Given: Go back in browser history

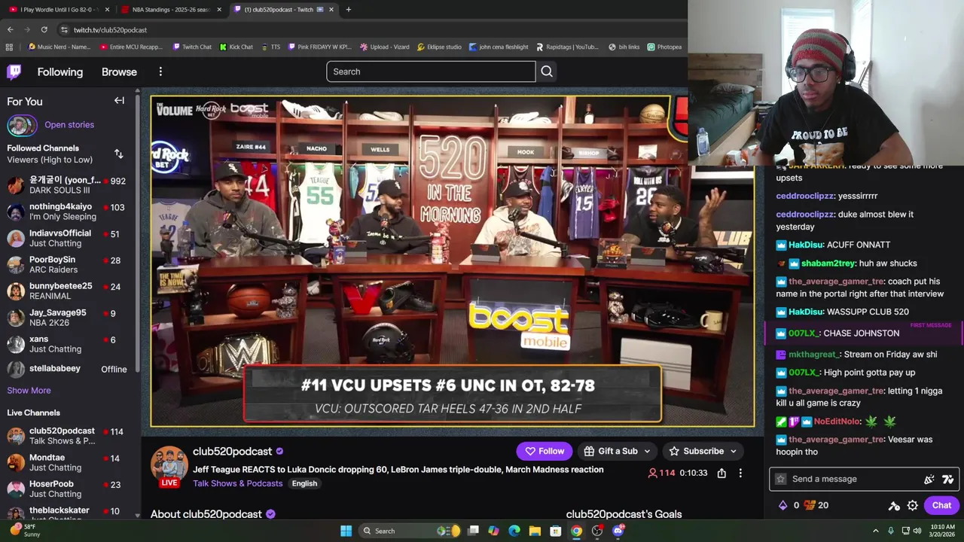Looking at the screenshot, I should [x=10, y=29].
